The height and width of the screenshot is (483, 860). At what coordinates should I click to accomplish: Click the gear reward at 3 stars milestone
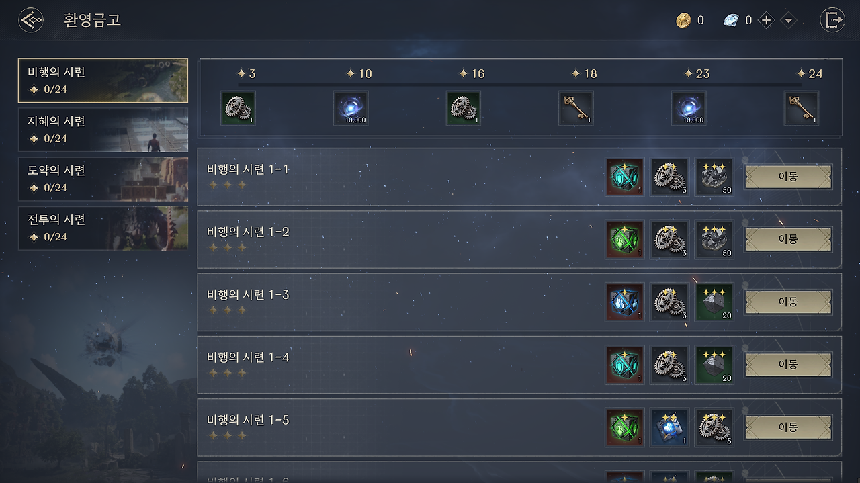pyautogui.click(x=238, y=108)
